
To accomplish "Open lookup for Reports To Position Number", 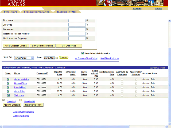I will (x=87, y=34).
